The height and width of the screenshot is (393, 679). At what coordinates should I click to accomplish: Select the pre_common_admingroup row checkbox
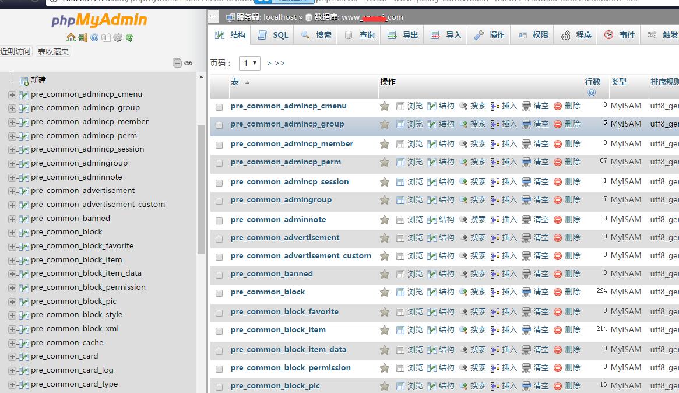219,201
